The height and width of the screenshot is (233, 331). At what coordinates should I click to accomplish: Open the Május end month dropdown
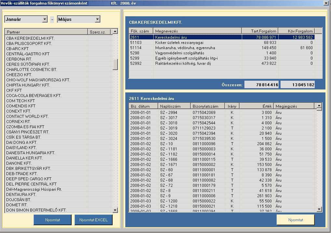click(97, 19)
